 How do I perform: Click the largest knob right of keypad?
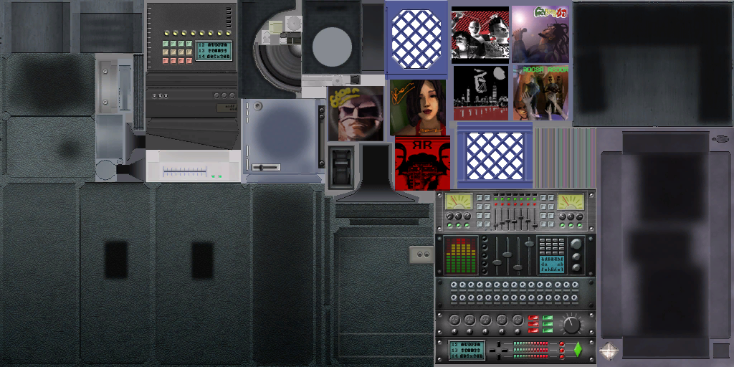pos(576,244)
